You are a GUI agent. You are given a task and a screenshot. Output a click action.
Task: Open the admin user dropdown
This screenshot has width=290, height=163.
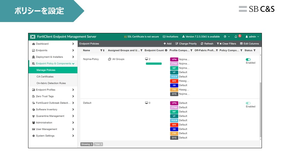click(x=252, y=37)
